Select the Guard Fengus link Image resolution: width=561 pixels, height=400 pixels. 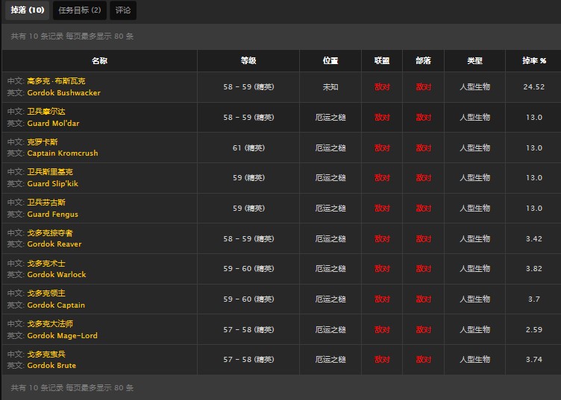point(52,214)
